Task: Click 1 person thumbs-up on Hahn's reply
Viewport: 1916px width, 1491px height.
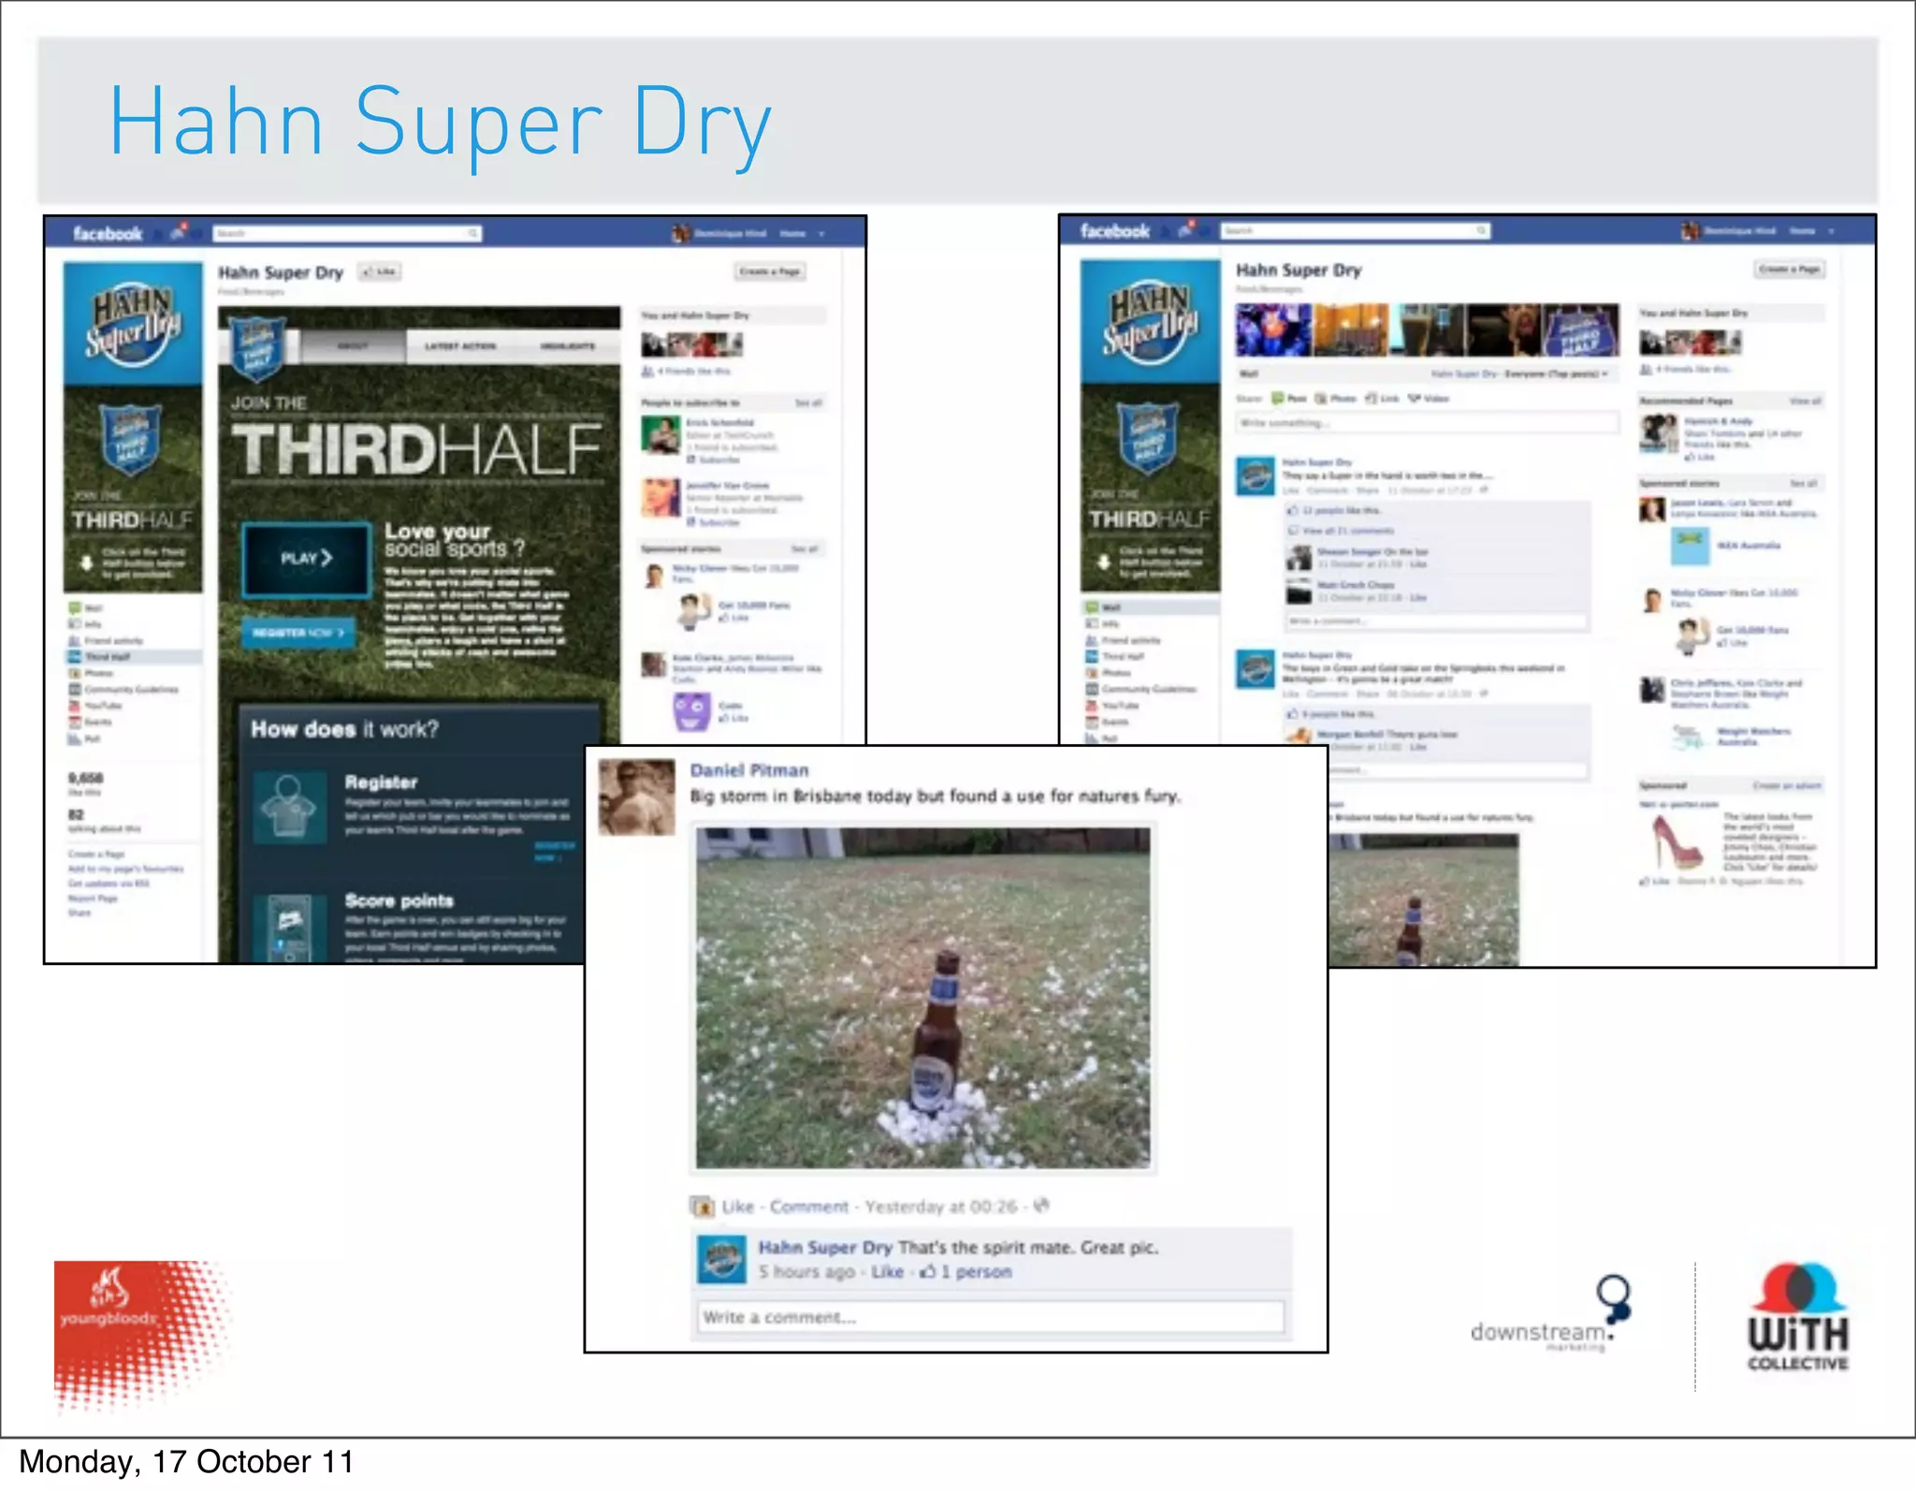Action: point(965,1272)
